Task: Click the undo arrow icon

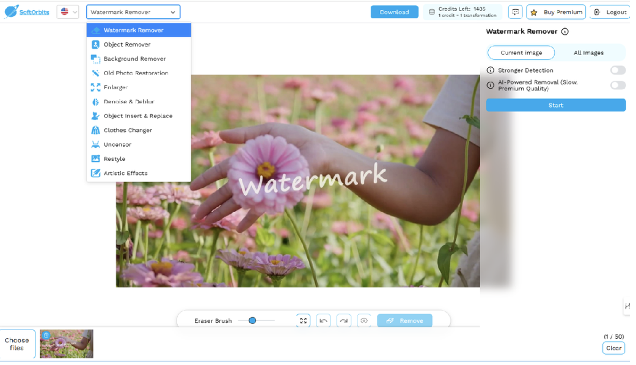Action: (x=323, y=320)
